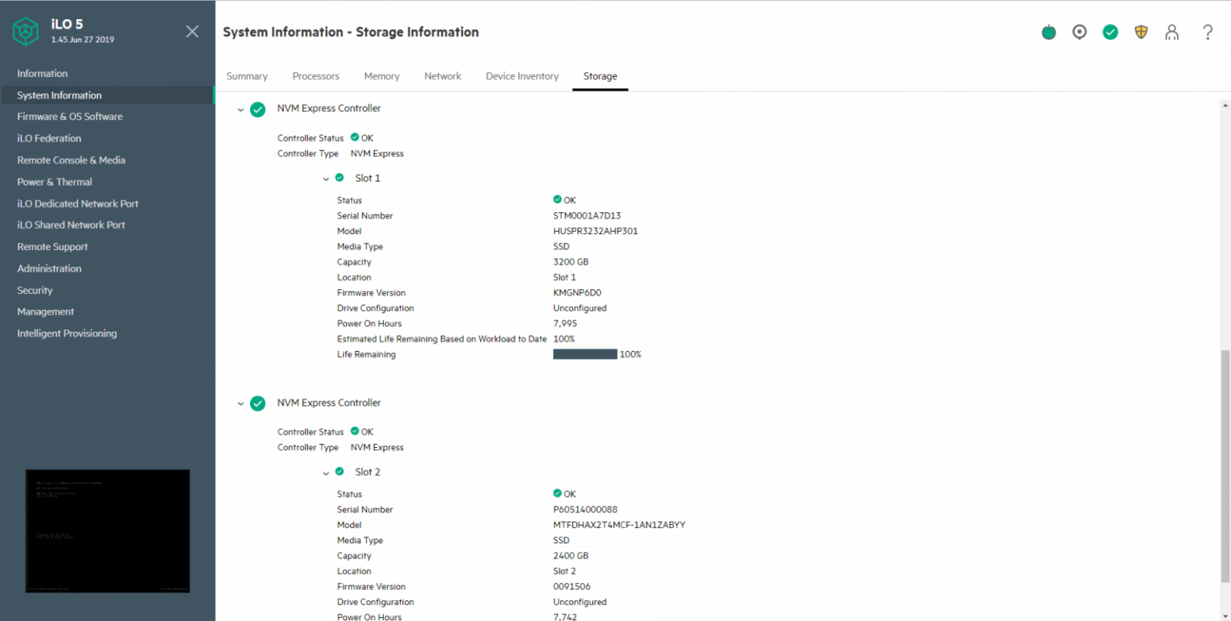Viewport: 1231px width, 621px height.
Task: Click the Slot 1 Life Remaining progress bar
Action: tap(585, 354)
